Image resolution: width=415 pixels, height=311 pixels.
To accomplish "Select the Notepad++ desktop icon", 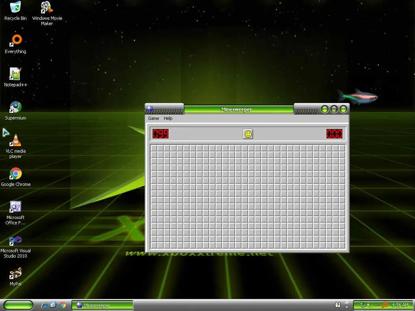I will (16, 77).
